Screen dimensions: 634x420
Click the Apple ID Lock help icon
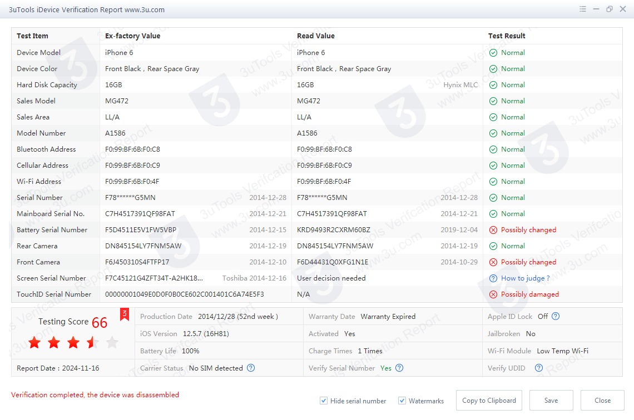pyautogui.click(x=556, y=316)
